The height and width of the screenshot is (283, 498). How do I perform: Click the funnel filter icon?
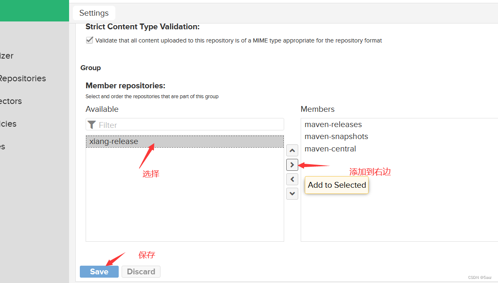pos(92,125)
